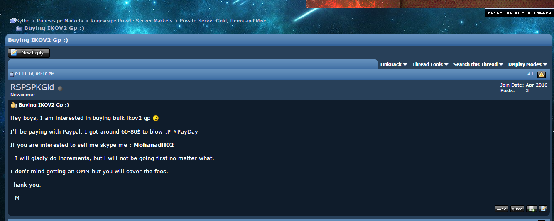Screen dimensions: 554x221
Task: Go to Runescape Markets breadcrumb link
Action: coord(60,21)
